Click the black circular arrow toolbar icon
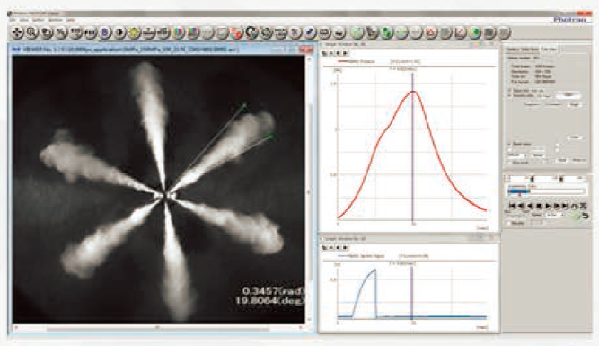Image resolution: width=599 pixels, height=346 pixels. point(251,33)
